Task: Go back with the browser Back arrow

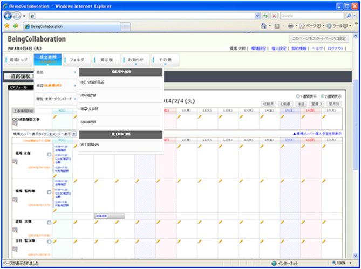Action: [8, 16]
